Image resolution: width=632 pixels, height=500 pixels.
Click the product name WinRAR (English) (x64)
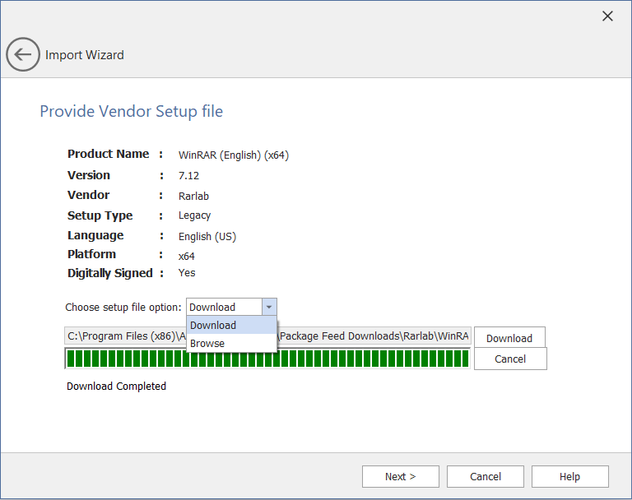[234, 155]
